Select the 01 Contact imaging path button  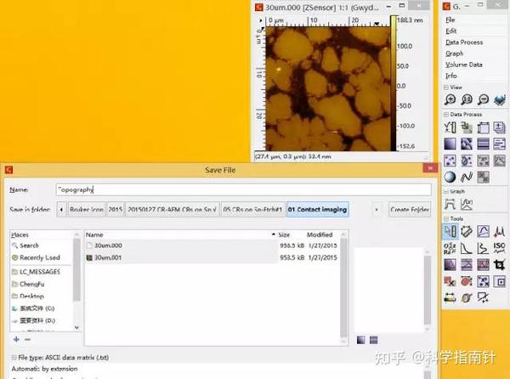pyautogui.click(x=317, y=210)
